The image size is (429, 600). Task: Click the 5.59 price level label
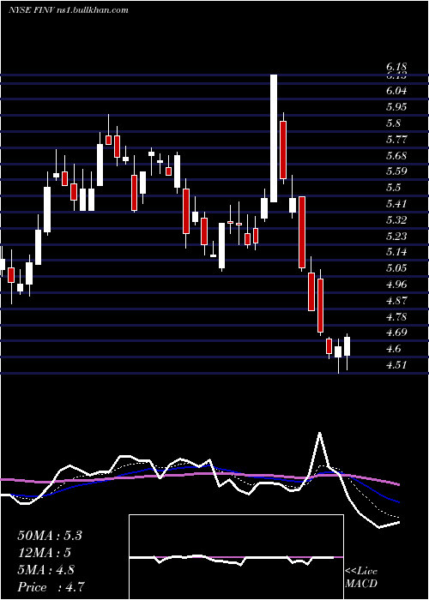(x=396, y=171)
